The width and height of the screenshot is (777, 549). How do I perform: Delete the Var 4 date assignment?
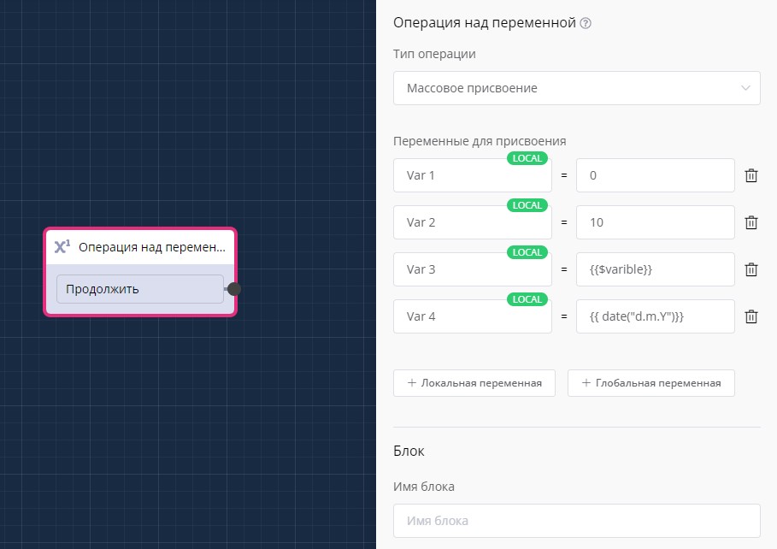[751, 316]
